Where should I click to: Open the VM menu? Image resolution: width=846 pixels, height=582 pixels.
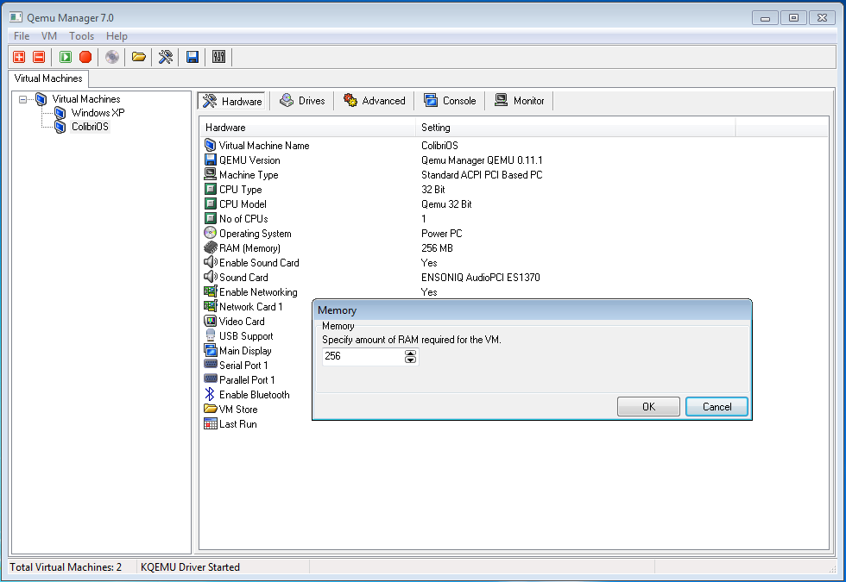(49, 36)
